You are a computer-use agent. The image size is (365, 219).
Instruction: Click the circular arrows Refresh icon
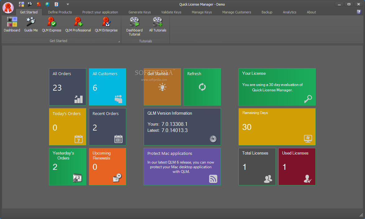(x=202, y=87)
